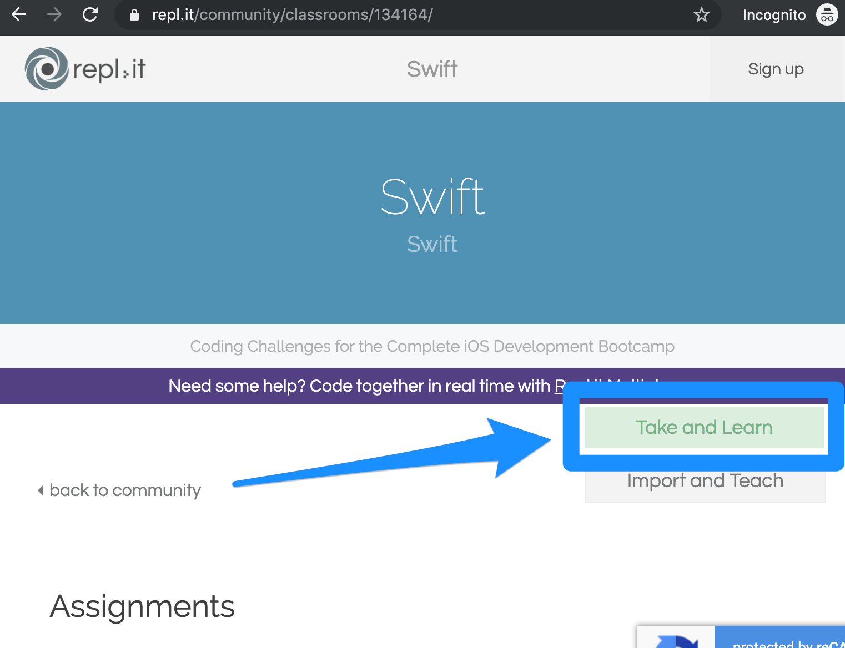Image resolution: width=845 pixels, height=648 pixels.
Task: Click the Incognito label text
Action: tap(774, 15)
